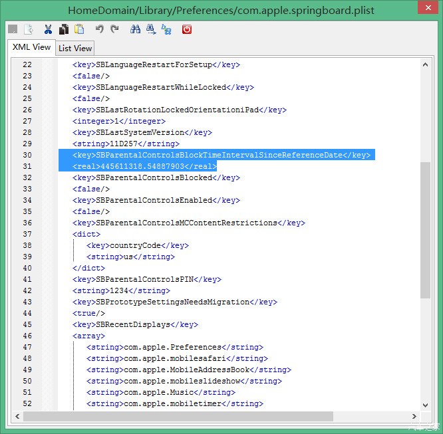The width and height of the screenshot is (443, 434).
Task: Copy selected text using the Copy icon
Action: click(64, 29)
